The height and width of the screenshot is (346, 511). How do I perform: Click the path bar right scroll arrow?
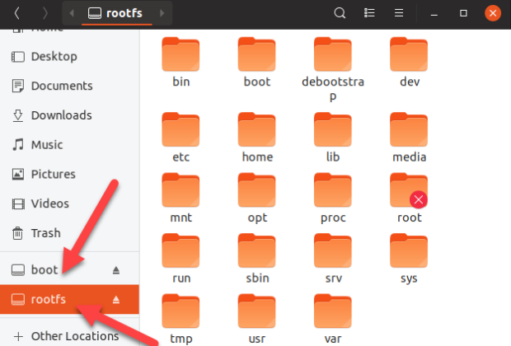pos(162,13)
